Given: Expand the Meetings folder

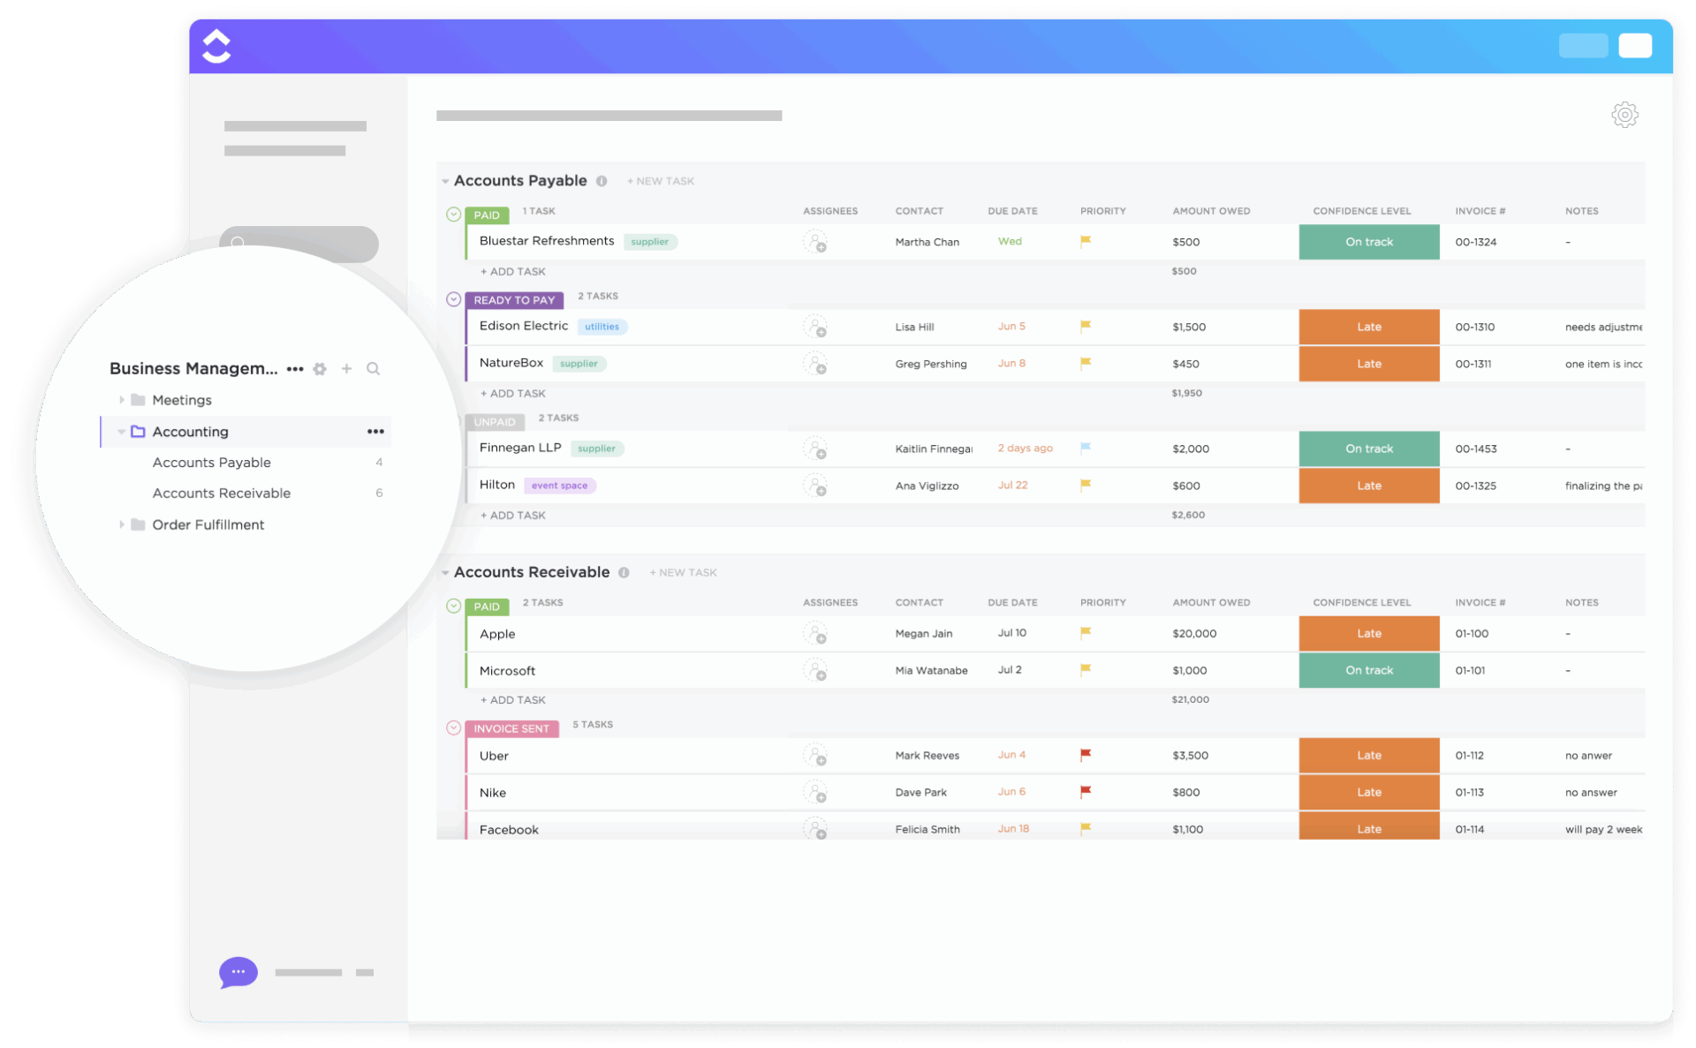Looking at the screenshot, I should (x=122, y=399).
